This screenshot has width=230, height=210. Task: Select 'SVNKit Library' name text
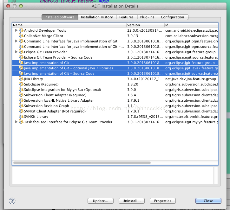[x=36, y=117]
